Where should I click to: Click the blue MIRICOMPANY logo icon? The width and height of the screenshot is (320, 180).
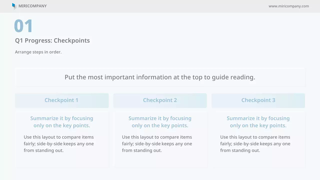tap(14, 6)
